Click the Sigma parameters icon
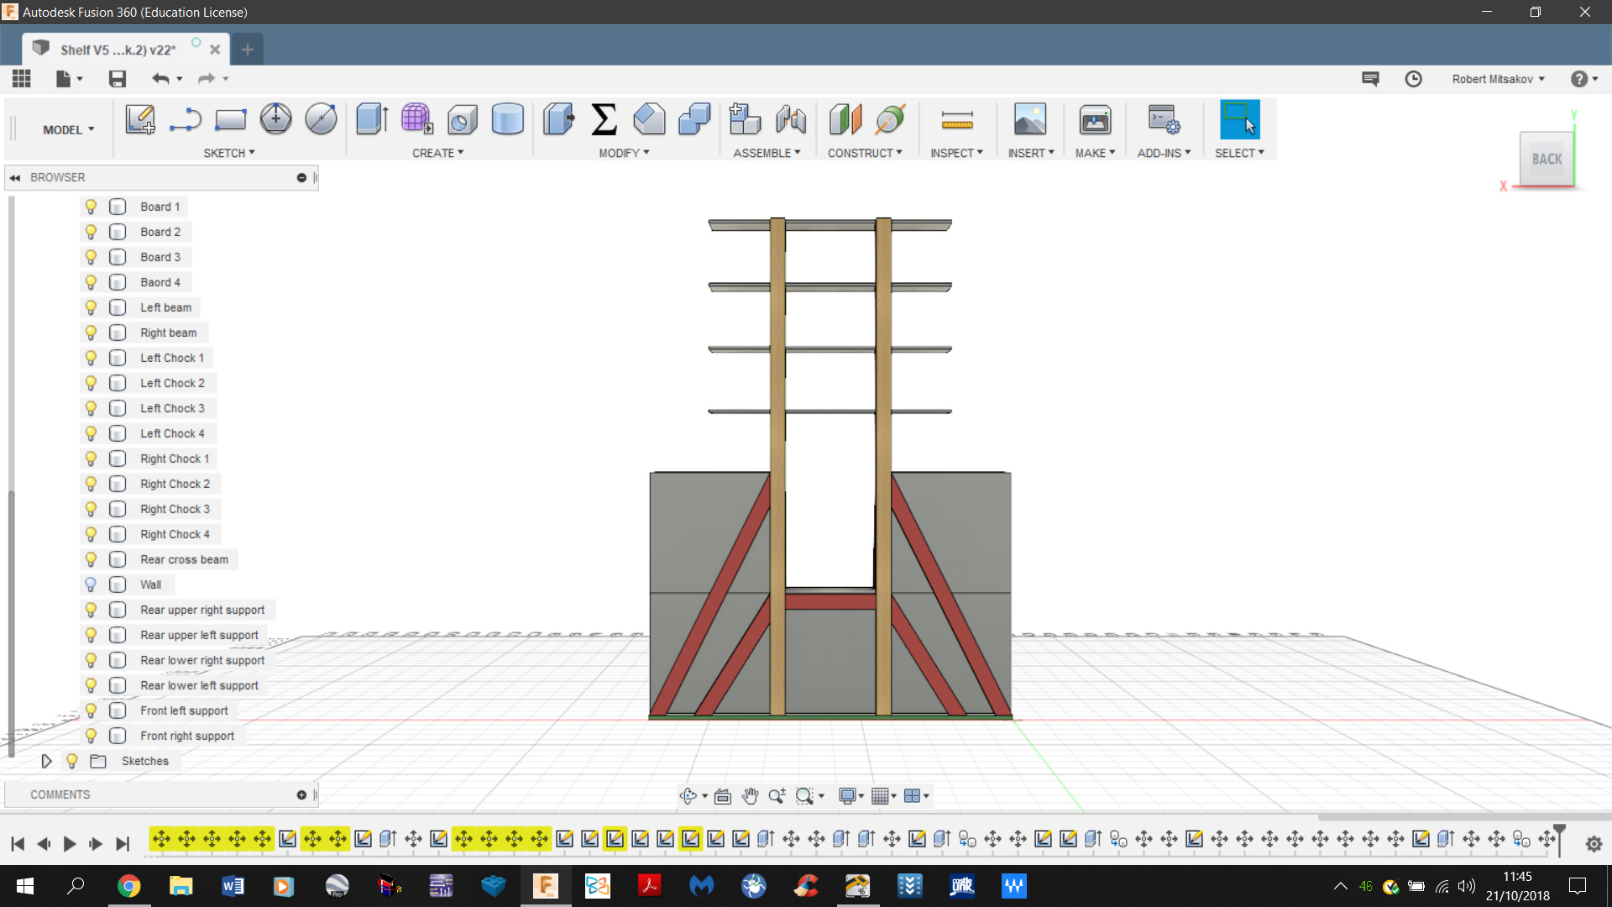Image resolution: width=1612 pixels, height=907 pixels. pos(604,119)
